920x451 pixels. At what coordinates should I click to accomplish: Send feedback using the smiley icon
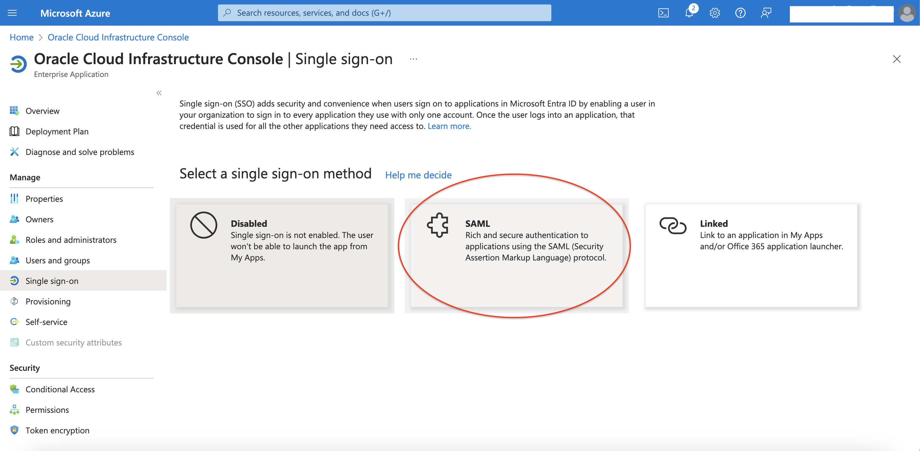click(x=766, y=13)
